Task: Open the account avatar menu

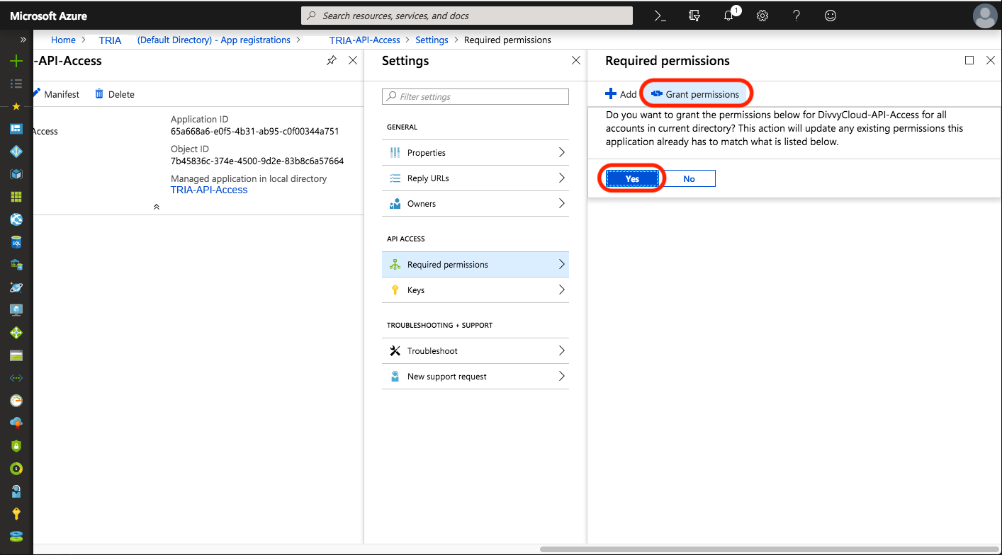Action: point(984,16)
